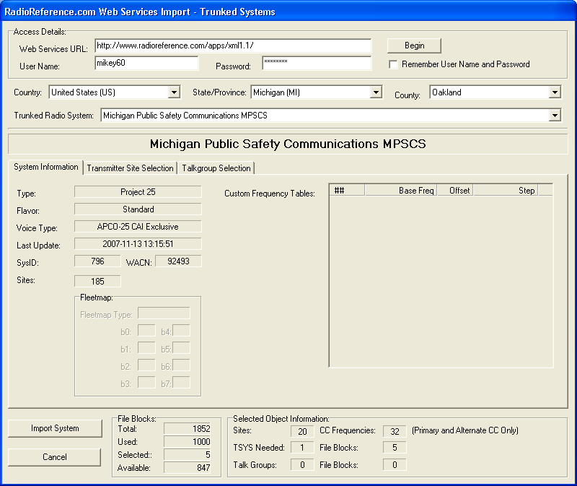
Task: Click the Step column header
Action: (x=506, y=191)
